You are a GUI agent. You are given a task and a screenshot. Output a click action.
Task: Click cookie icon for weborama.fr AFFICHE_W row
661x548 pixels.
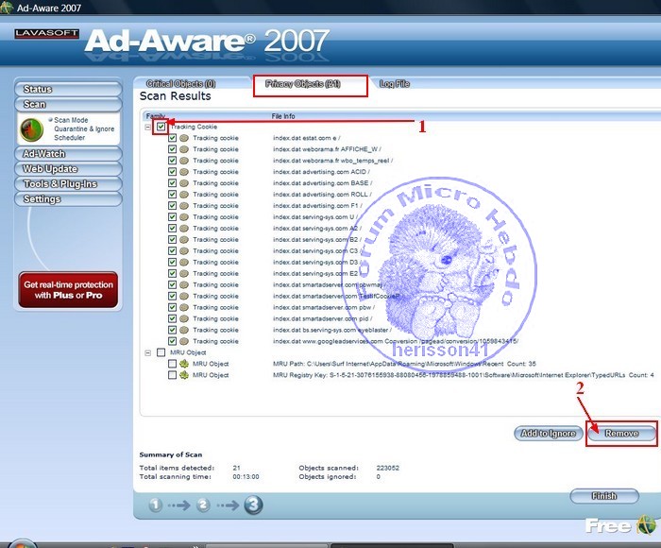tap(184, 149)
